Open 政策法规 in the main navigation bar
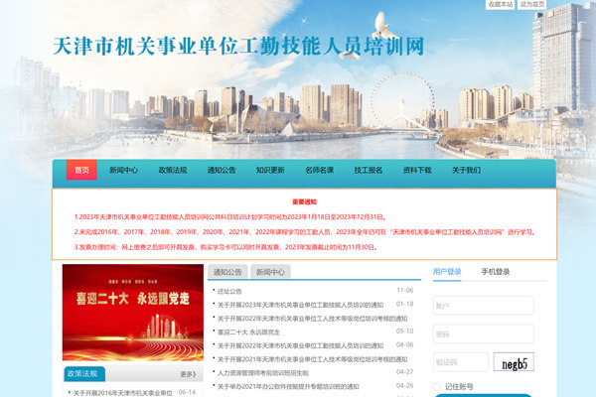The height and width of the screenshot is (397, 596). (x=173, y=170)
